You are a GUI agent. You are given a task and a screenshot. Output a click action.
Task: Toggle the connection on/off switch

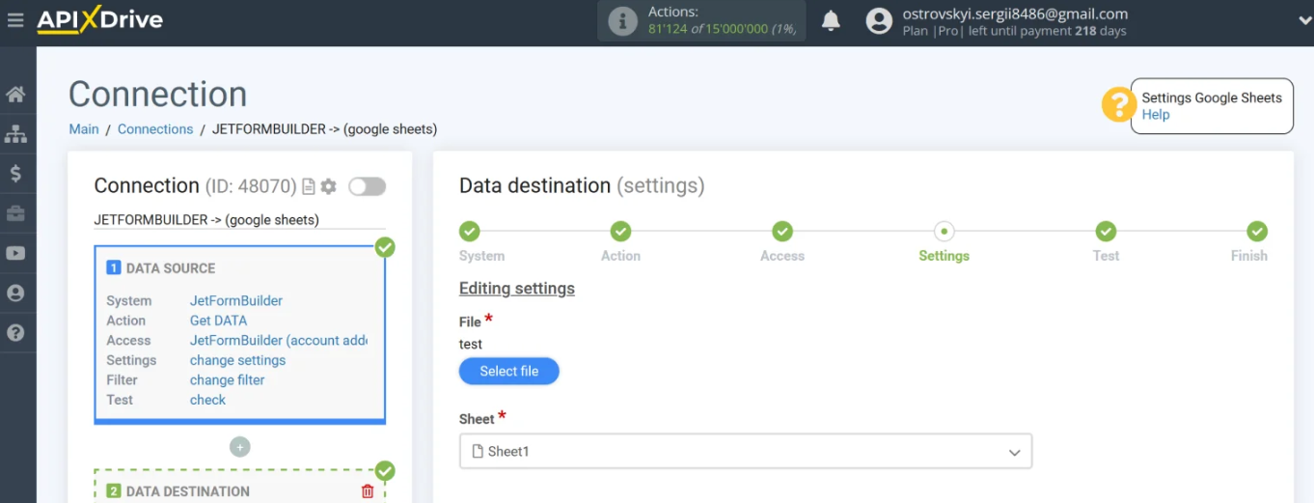pos(368,186)
